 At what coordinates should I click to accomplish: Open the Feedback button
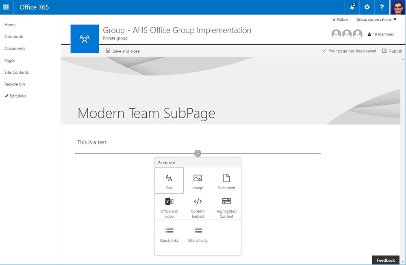coord(386,260)
